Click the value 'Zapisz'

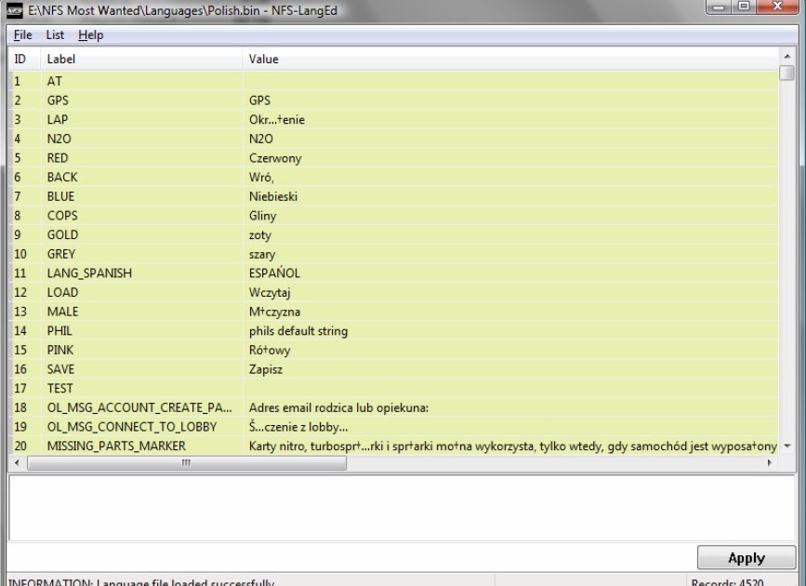tap(266, 369)
